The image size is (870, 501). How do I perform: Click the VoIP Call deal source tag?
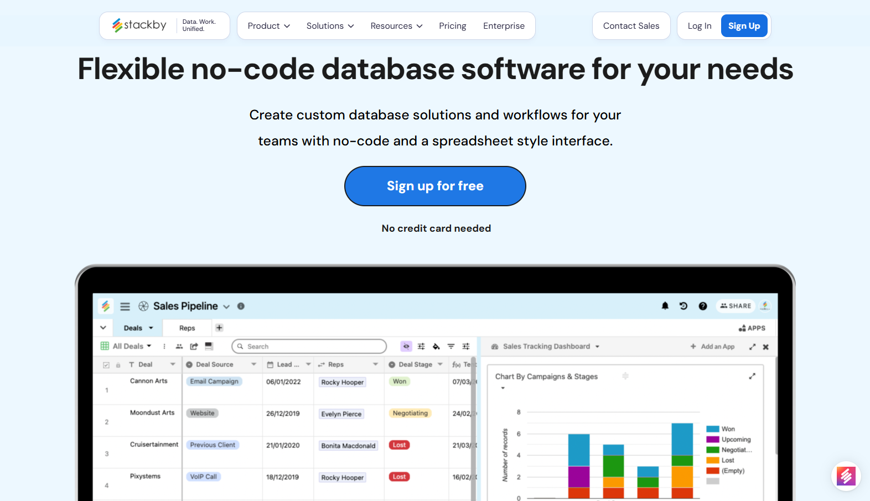tap(203, 477)
